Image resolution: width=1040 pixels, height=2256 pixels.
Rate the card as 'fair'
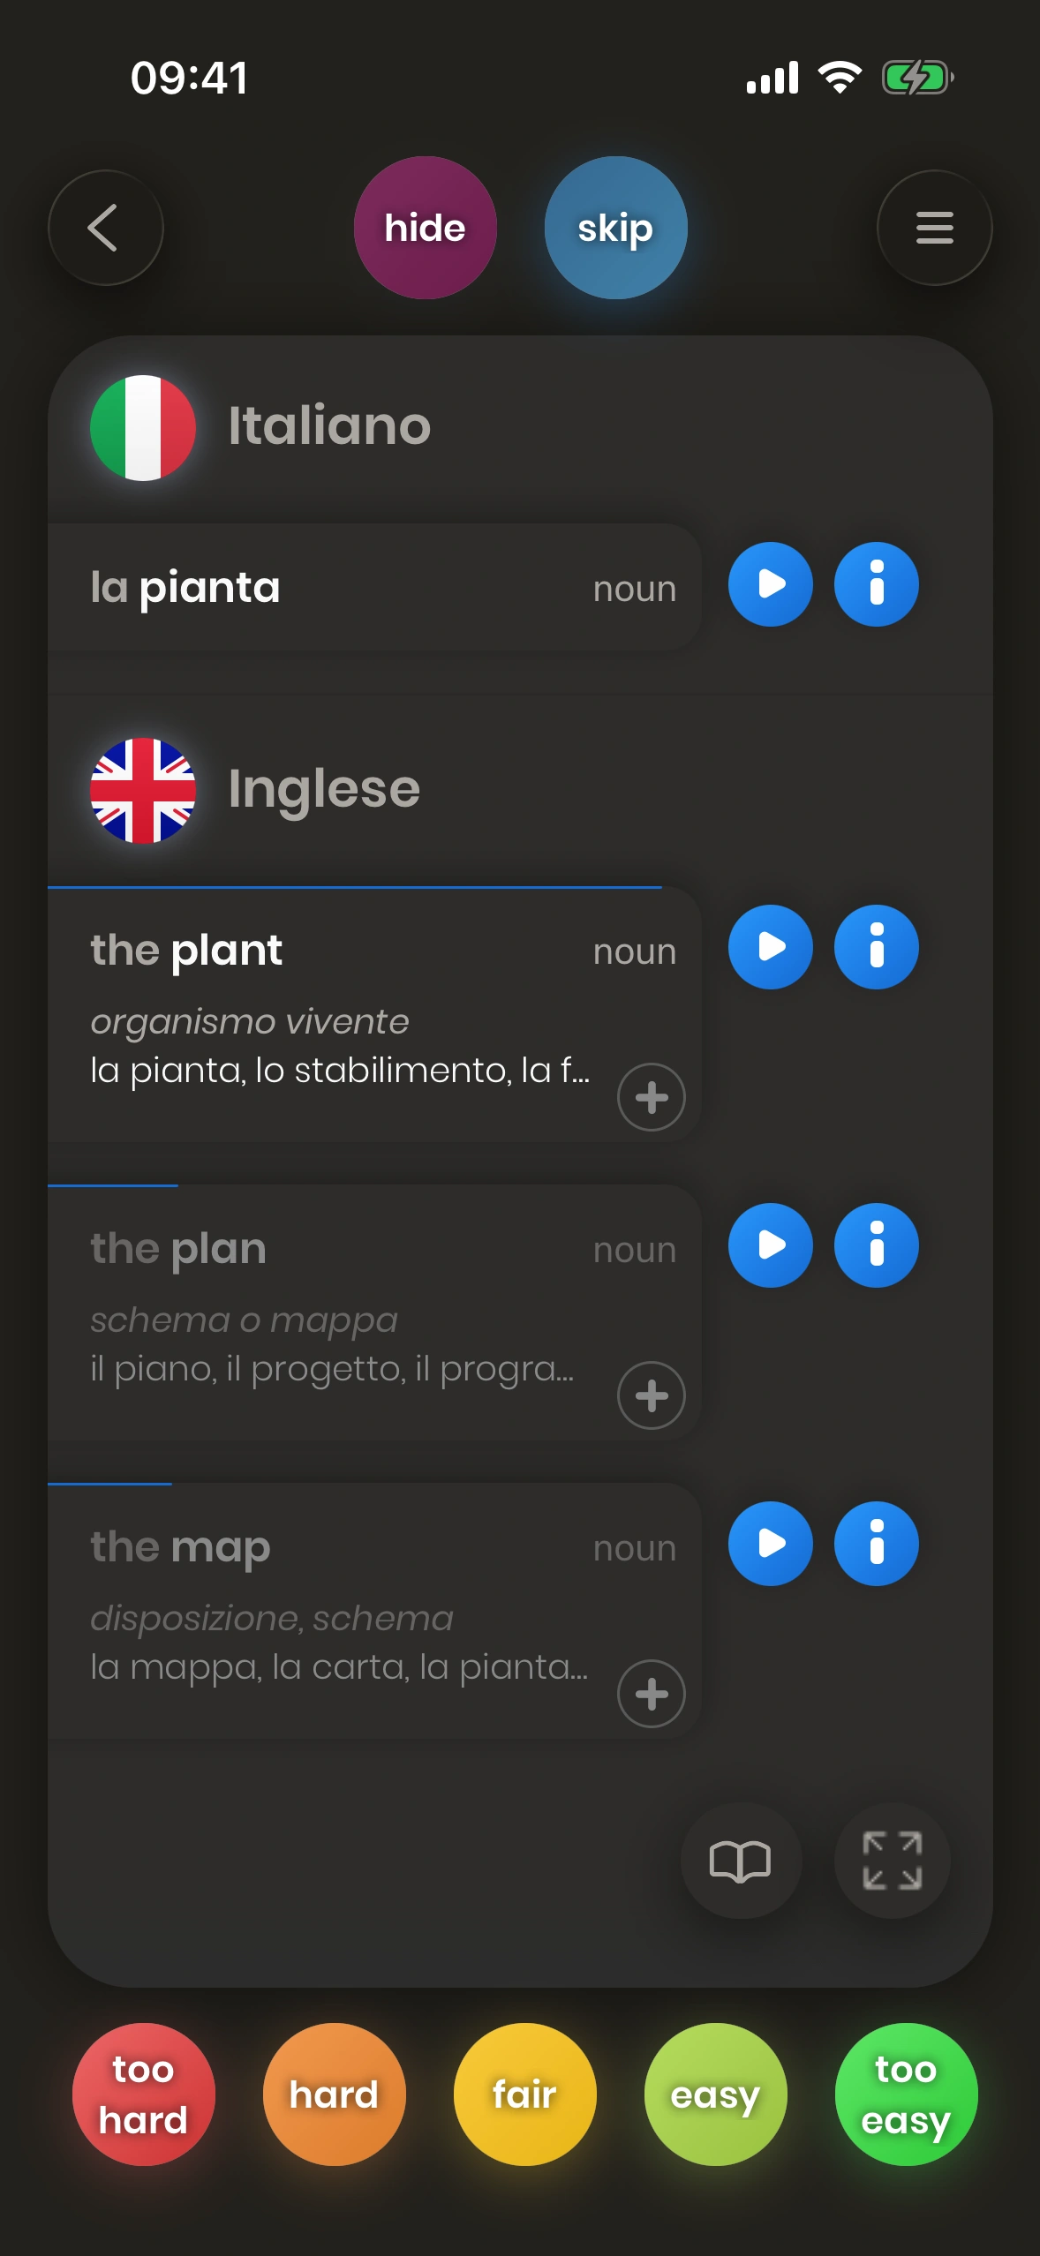524,2094
